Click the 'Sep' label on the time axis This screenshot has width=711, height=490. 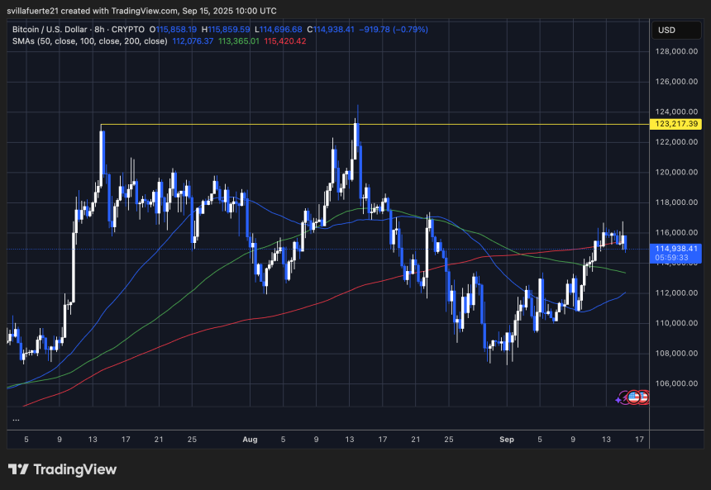click(x=507, y=440)
